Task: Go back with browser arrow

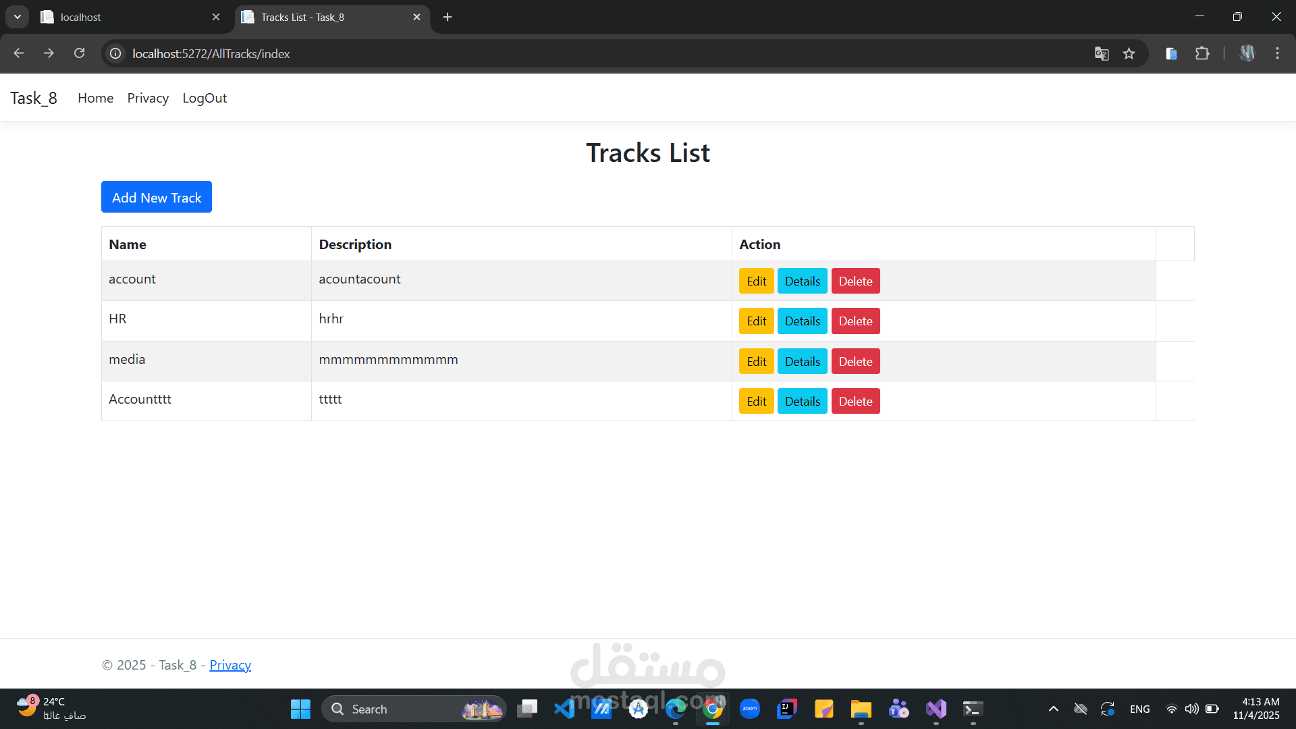Action: [19, 53]
